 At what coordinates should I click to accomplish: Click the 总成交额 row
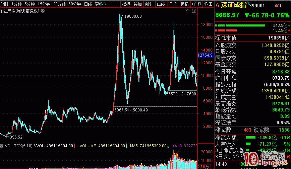point(252,91)
